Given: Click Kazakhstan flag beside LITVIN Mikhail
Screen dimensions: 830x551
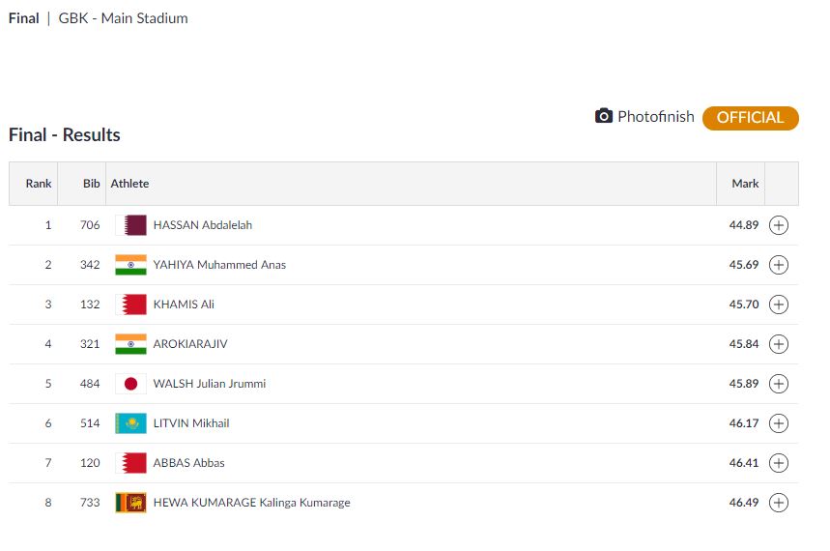Looking at the screenshot, I should click(x=130, y=423).
